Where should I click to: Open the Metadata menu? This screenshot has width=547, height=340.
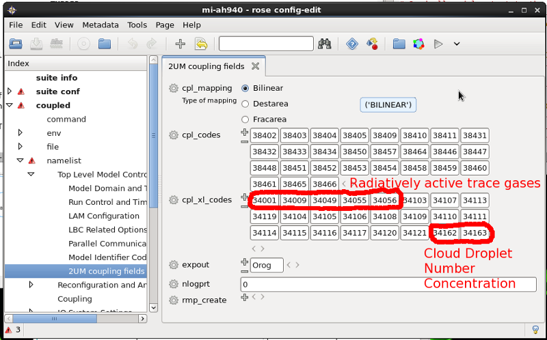pyautogui.click(x=101, y=25)
